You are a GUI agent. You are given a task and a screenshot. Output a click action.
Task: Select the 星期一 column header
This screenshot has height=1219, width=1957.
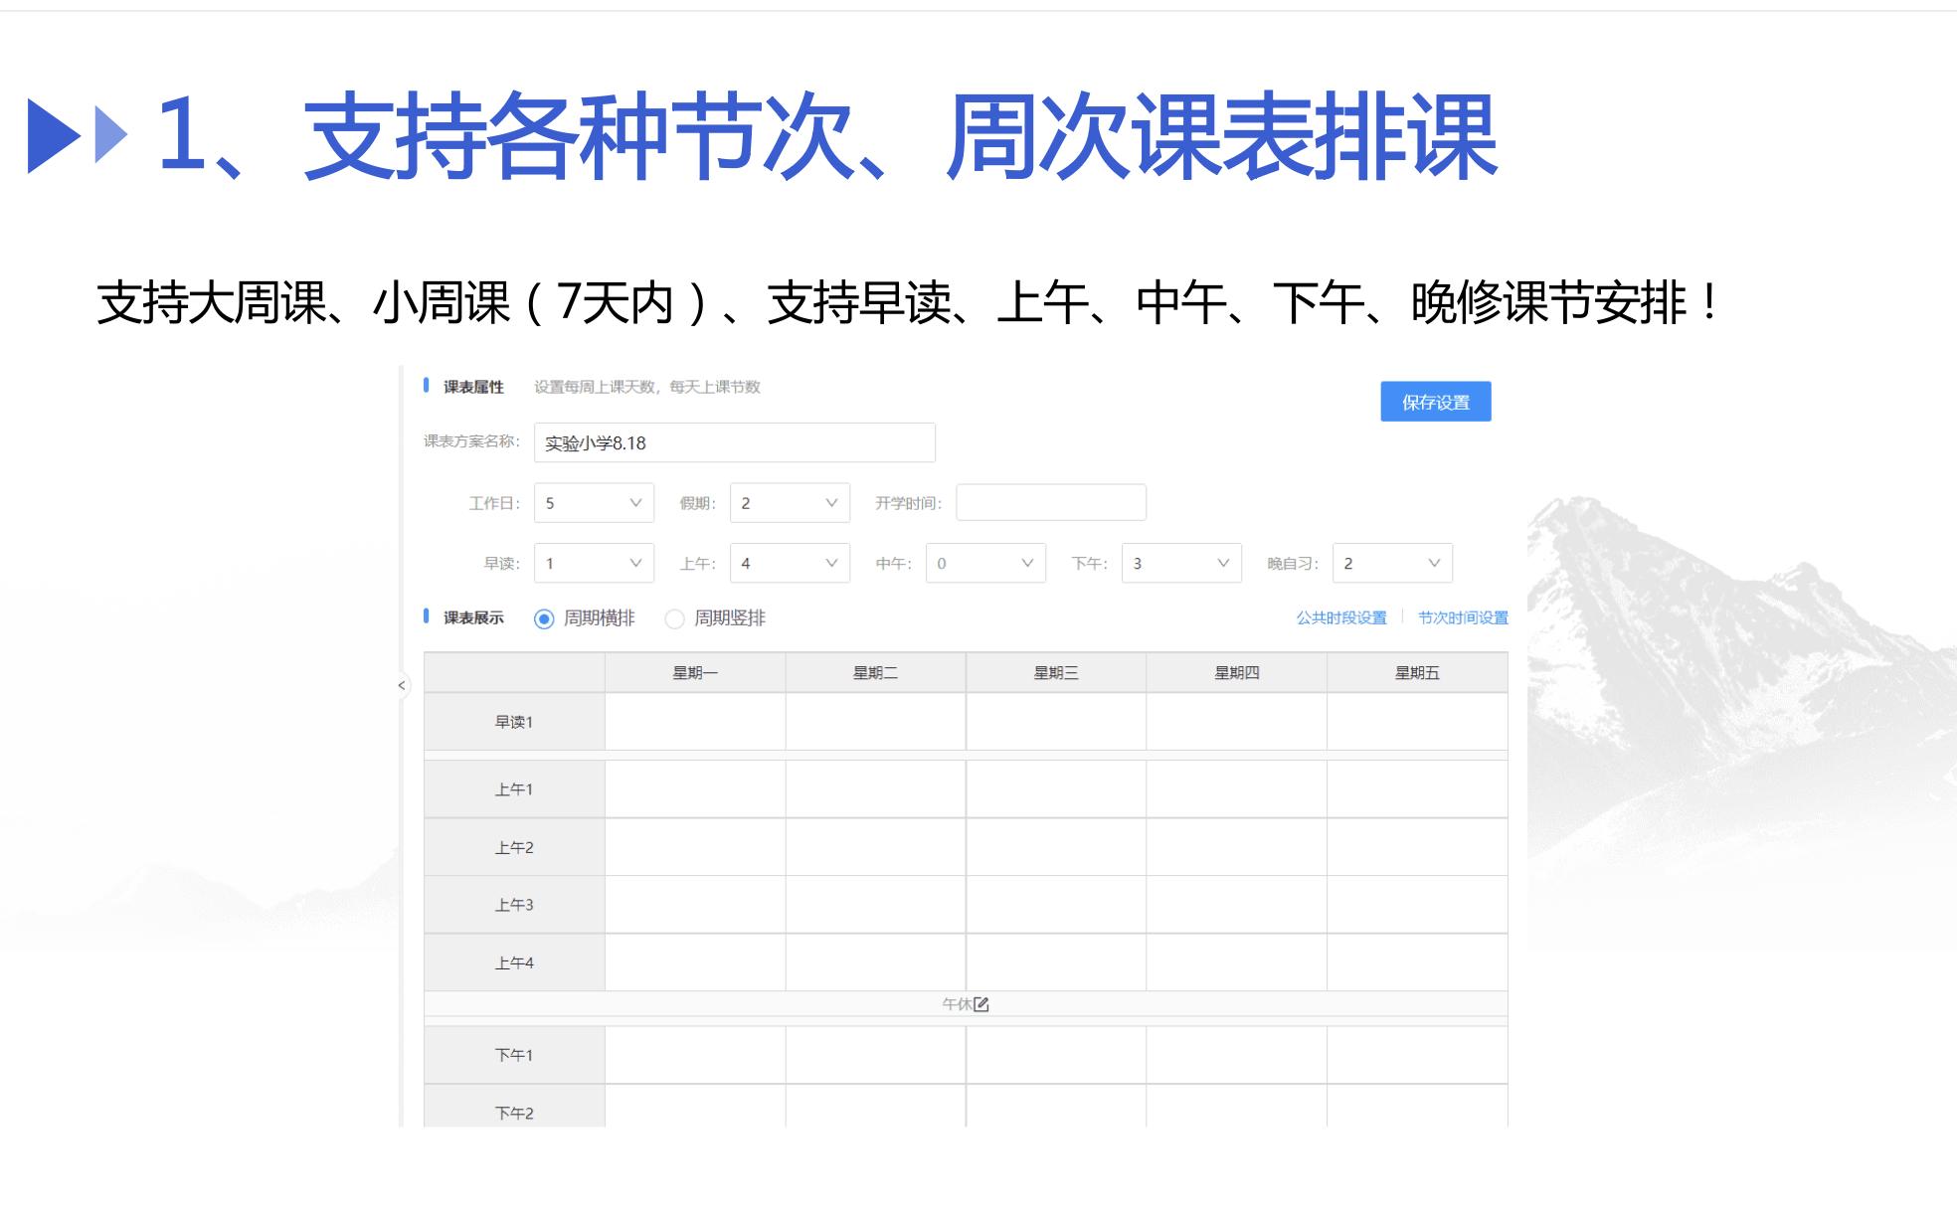click(x=694, y=671)
